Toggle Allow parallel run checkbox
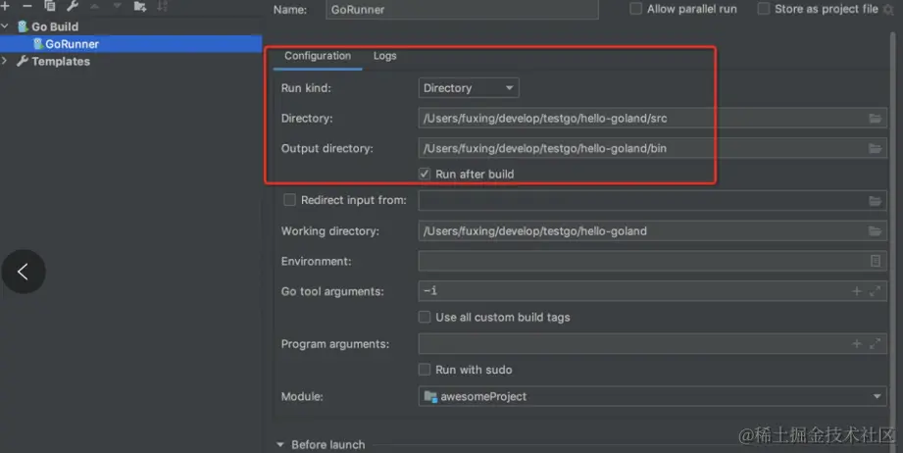This screenshot has height=453, width=903. click(635, 9)
